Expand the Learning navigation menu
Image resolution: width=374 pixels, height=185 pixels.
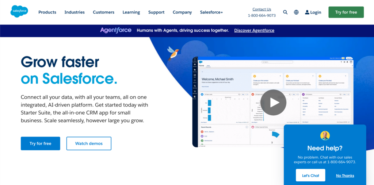(131, 12)
